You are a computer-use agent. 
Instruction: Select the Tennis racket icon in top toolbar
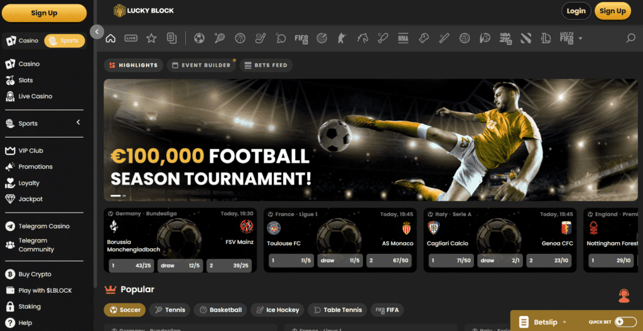(x=219, y=38)
